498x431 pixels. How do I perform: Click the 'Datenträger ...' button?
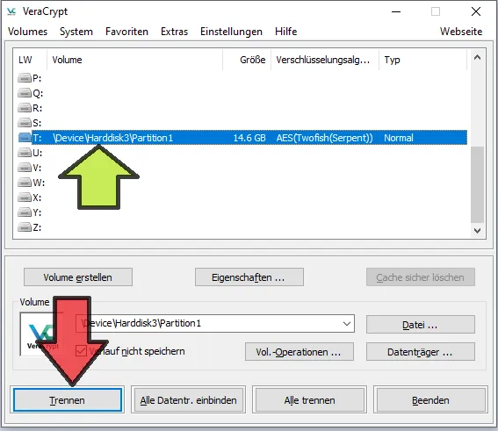(x=421, y=352)
